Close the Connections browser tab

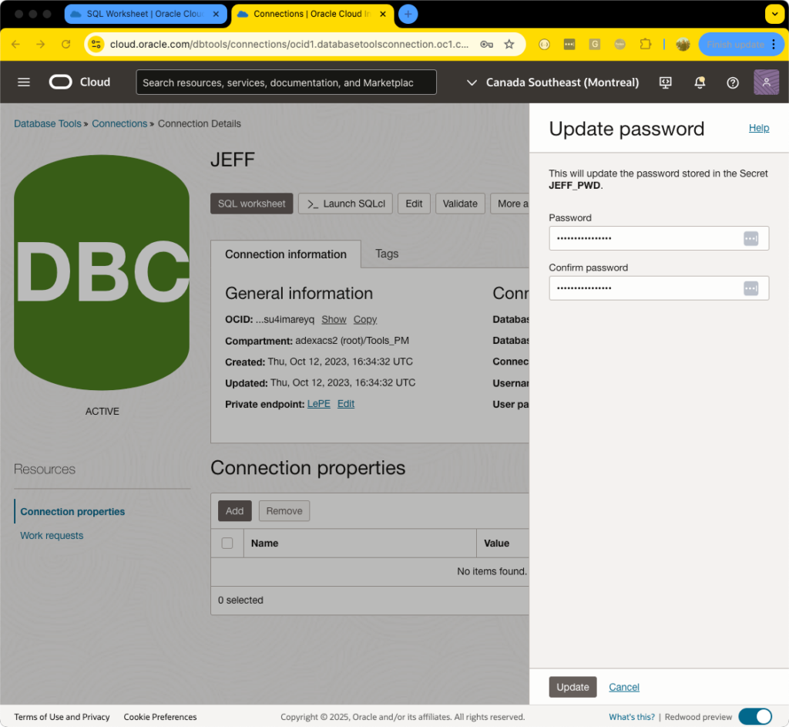383,14
